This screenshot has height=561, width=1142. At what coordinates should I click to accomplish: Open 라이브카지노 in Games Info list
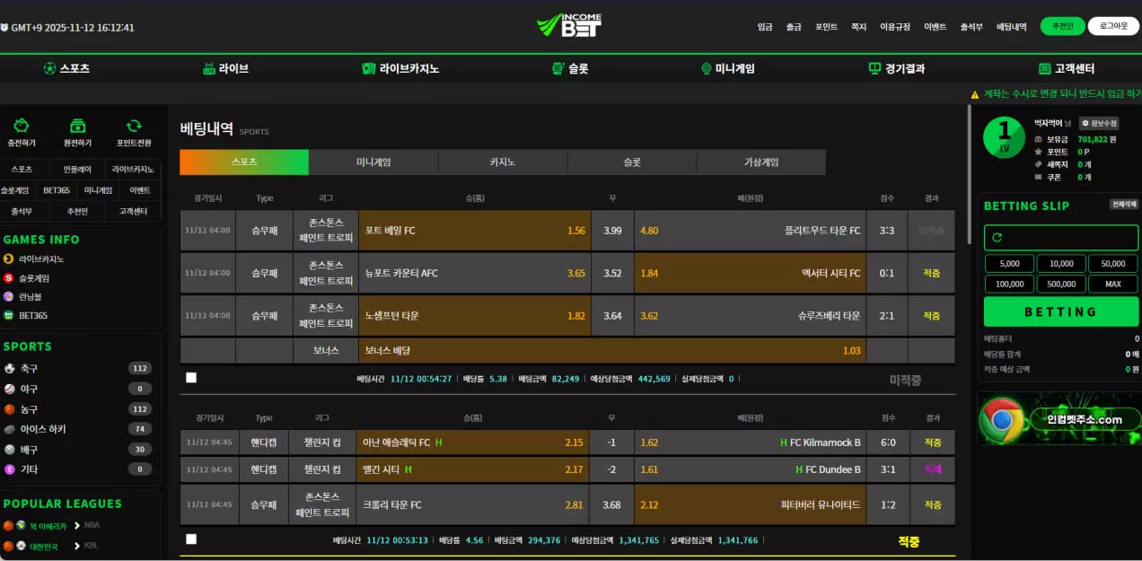click(x=40, y=259)
